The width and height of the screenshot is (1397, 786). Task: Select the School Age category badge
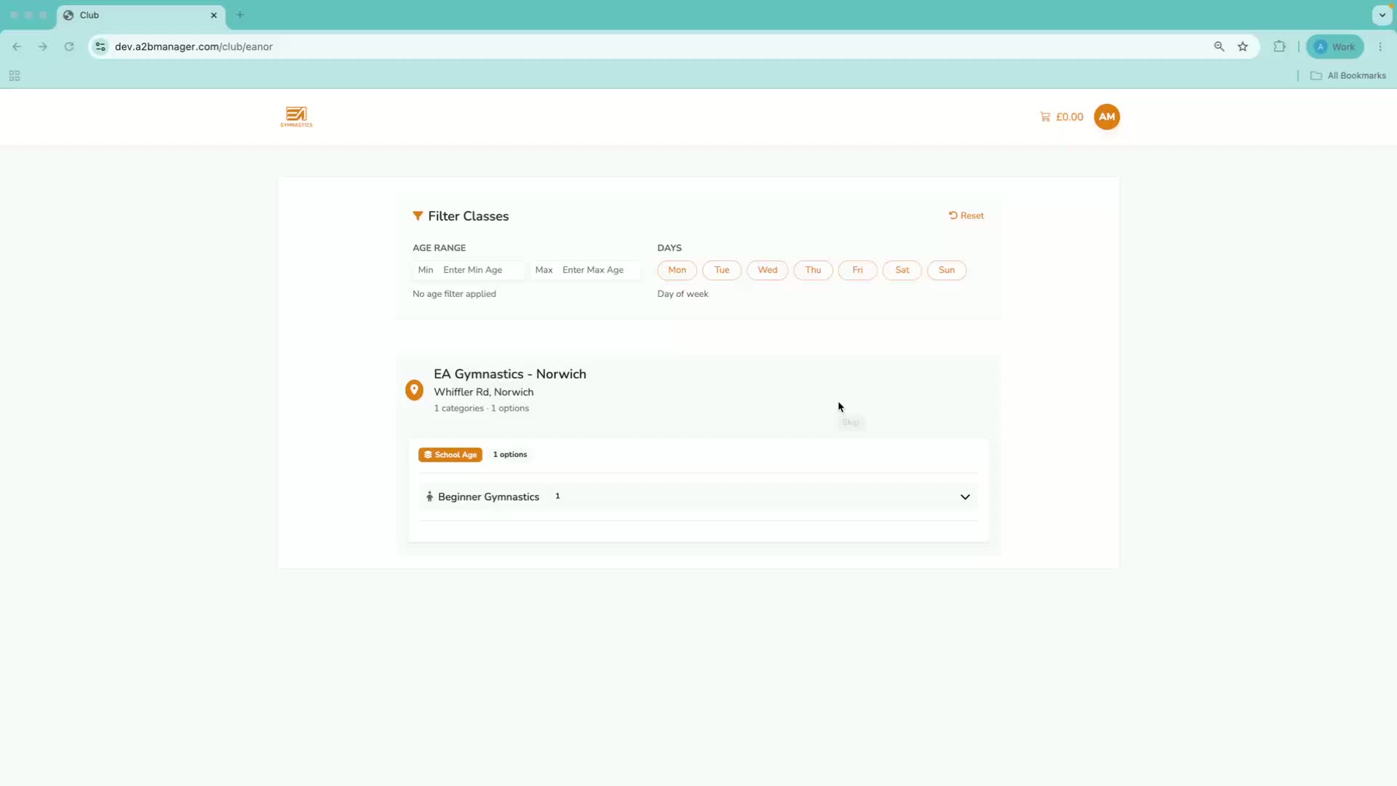[x=450, y=455]
